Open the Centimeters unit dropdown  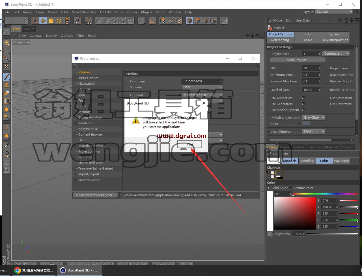tap(336, 54)
